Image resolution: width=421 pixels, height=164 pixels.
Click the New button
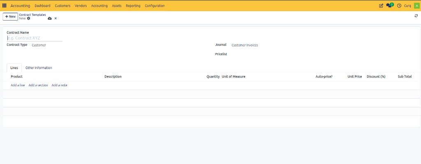10,16
